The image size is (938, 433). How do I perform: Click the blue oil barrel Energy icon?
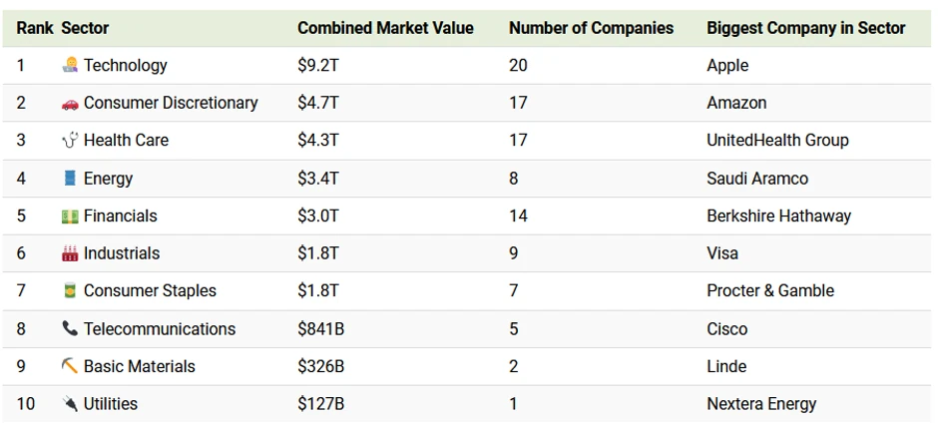(x=70, y=179)
